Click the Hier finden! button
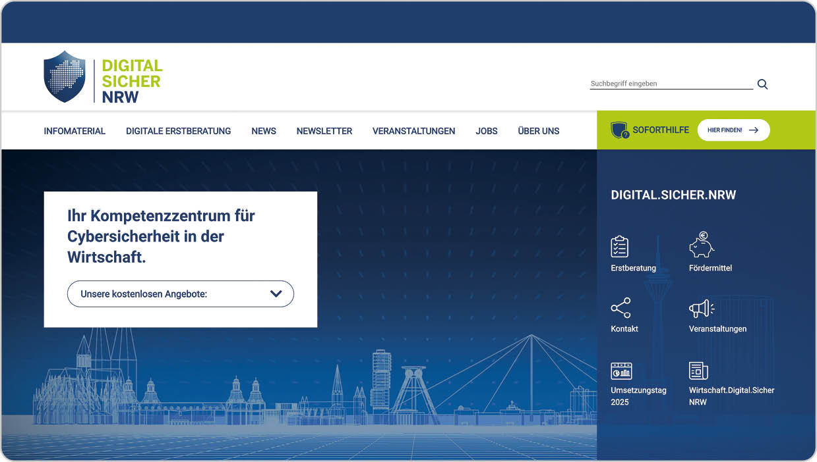The width and height of the screenshot is (817, 462). point(733,130)
